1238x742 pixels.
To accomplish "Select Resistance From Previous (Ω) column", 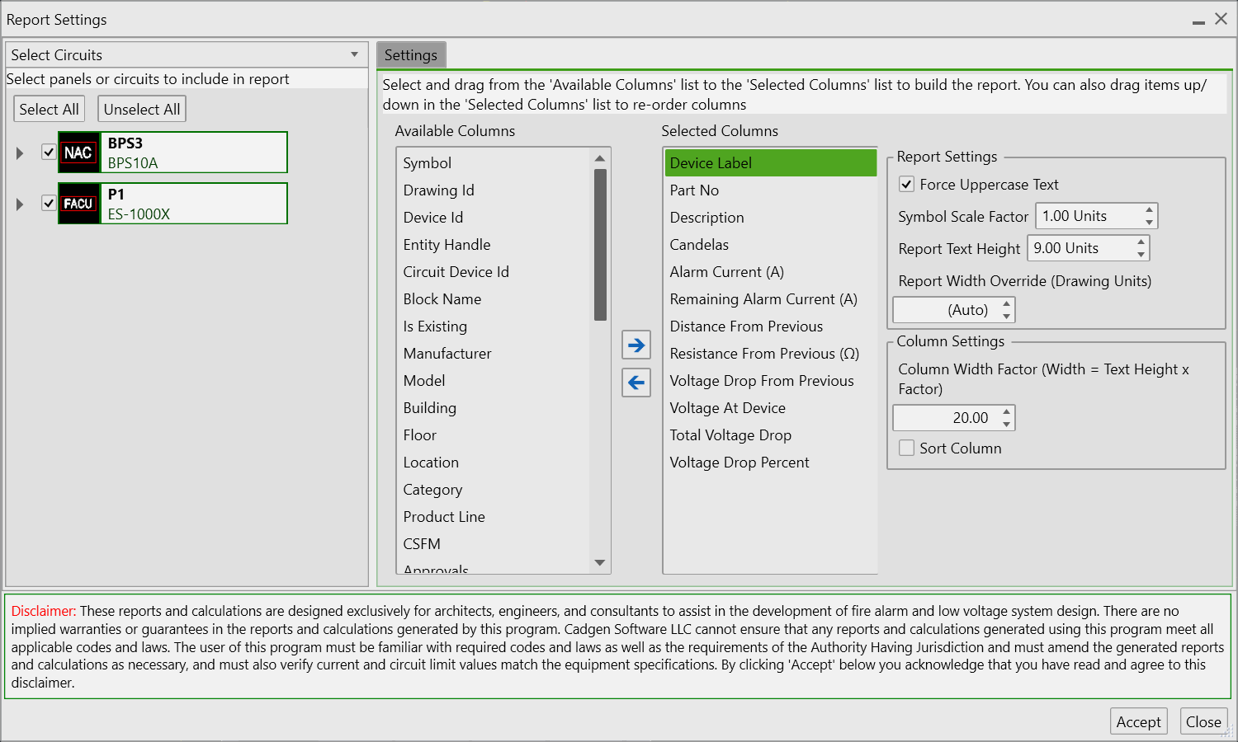I will click(771, 354).
